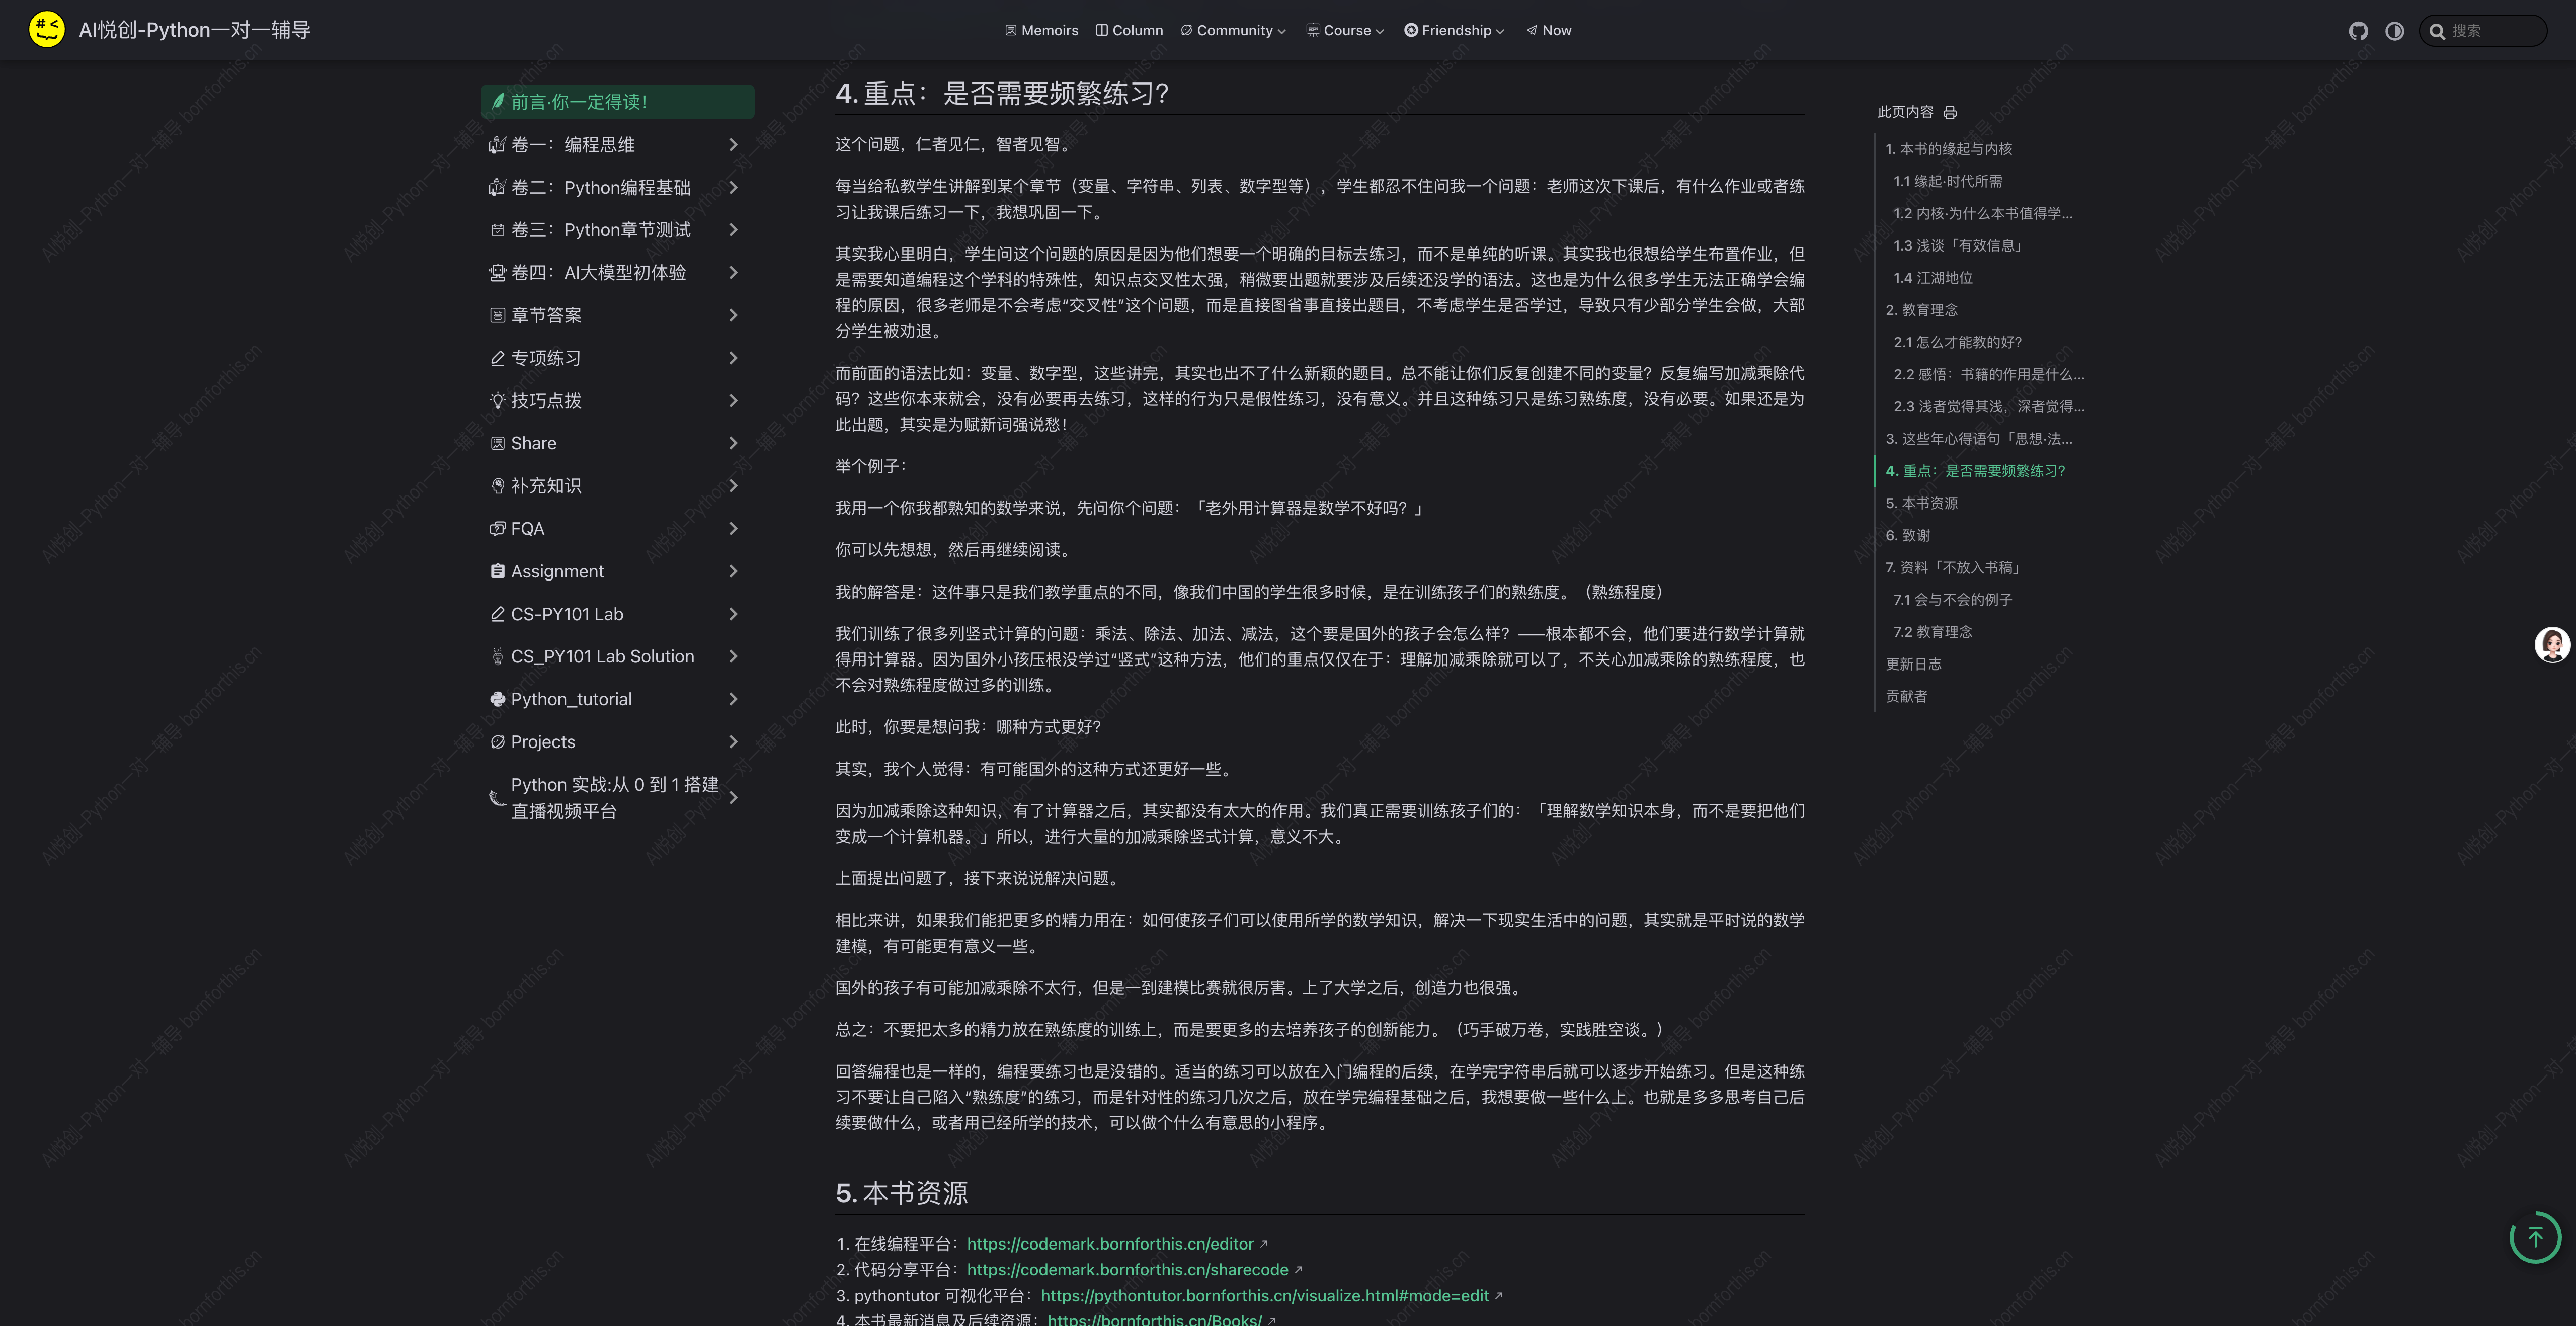Expand chevron for 卷三：Python章节测试
This screenshot has width=2576, height=1326.
pyautogui.click(x=733, y=230)
